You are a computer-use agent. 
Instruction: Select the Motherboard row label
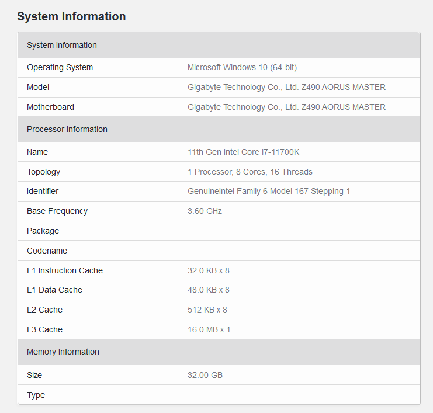click(x=50, y=107)
